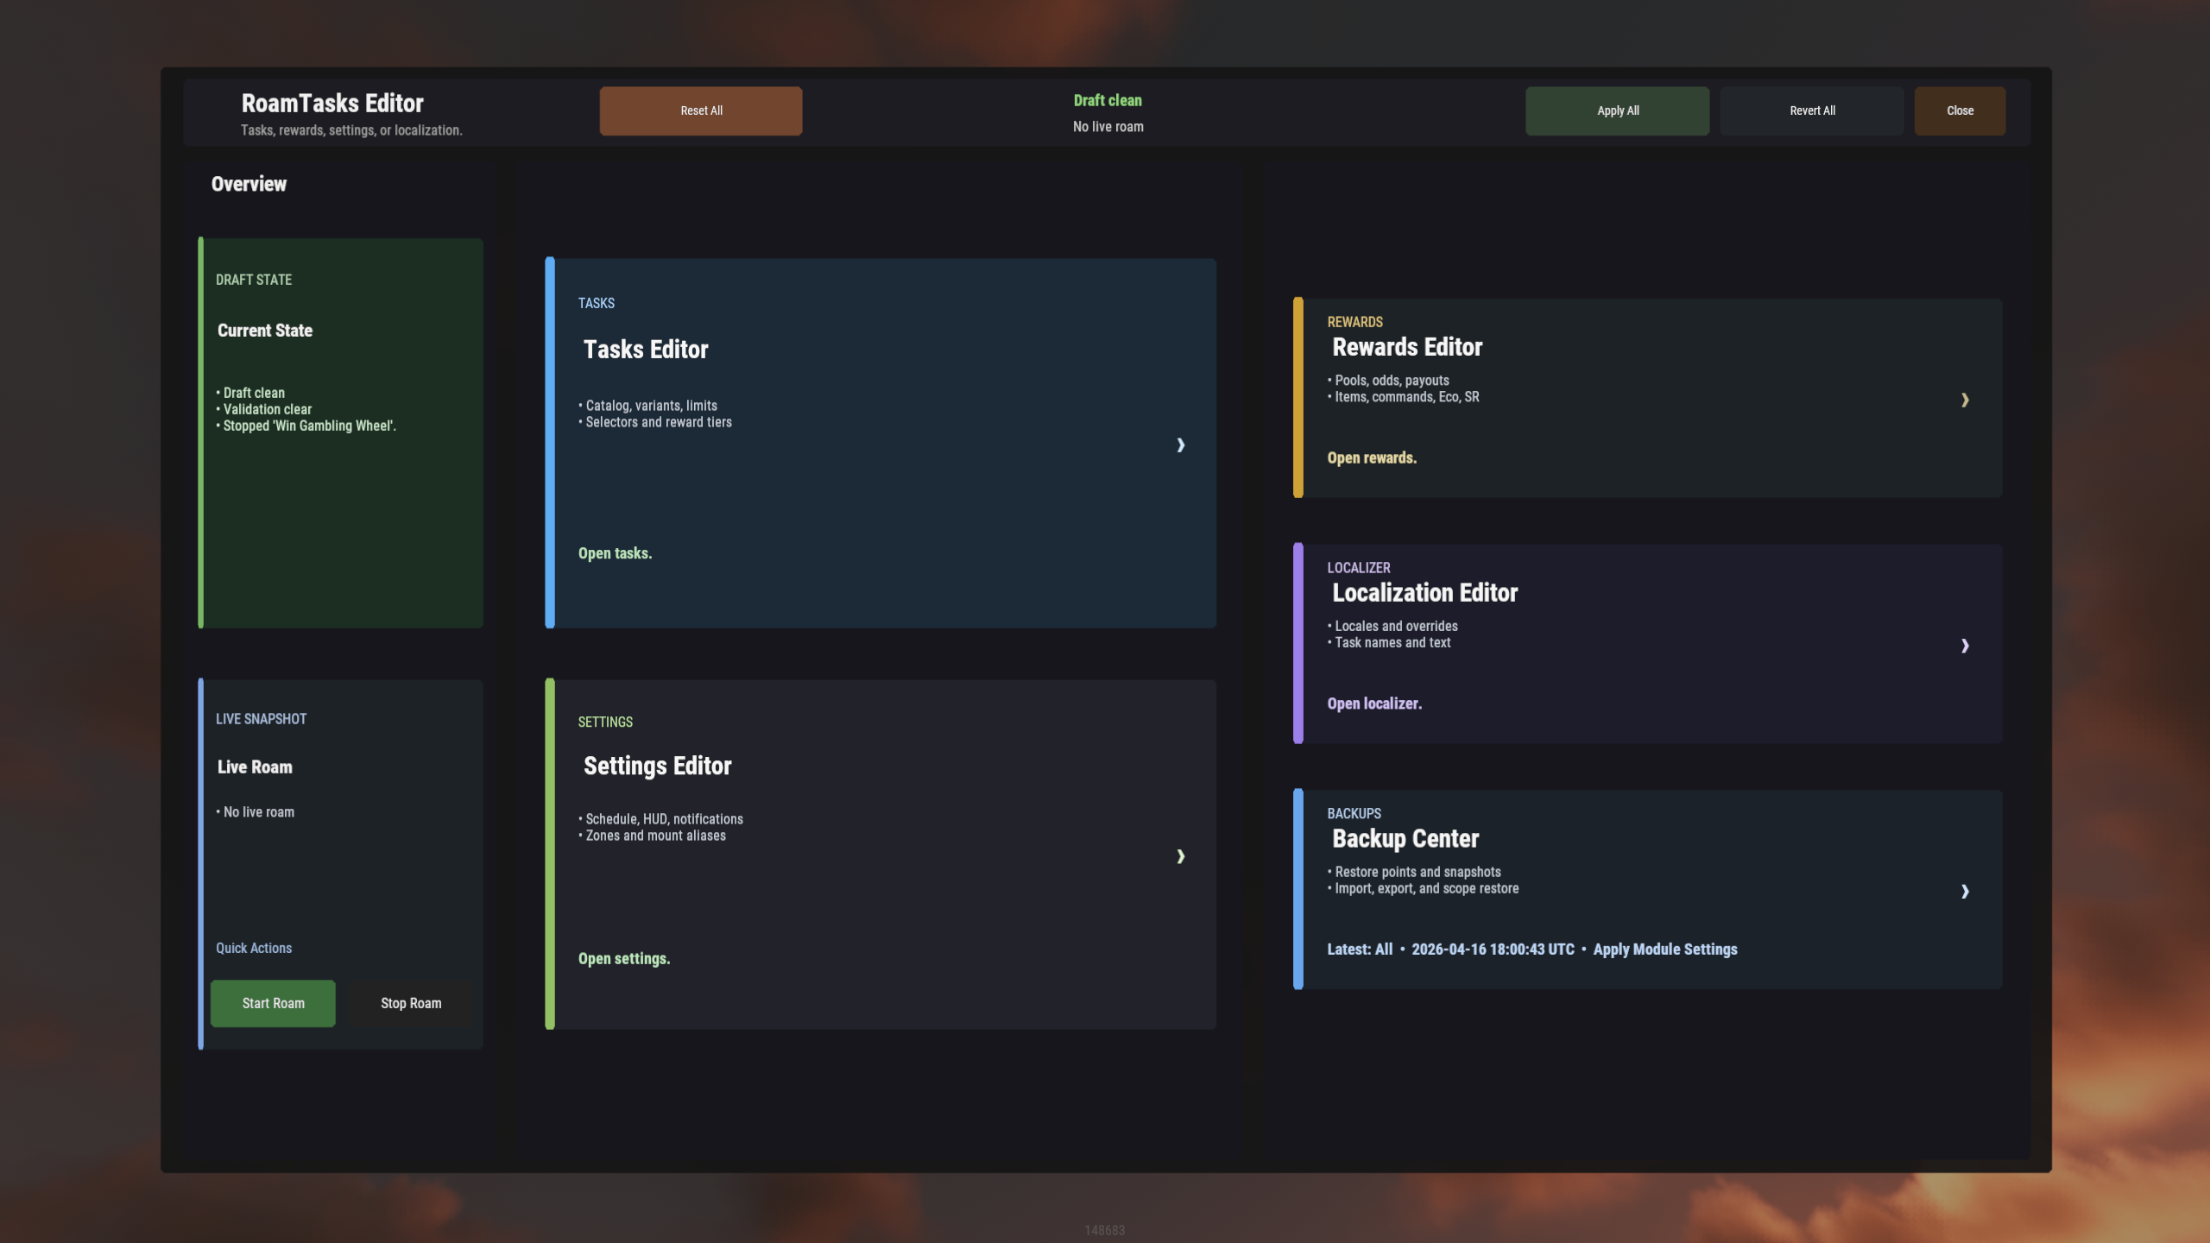Click the Localization Editor chevron arrow
This screenshot has width=2210, height=1243.
[x=1964, y=645]
